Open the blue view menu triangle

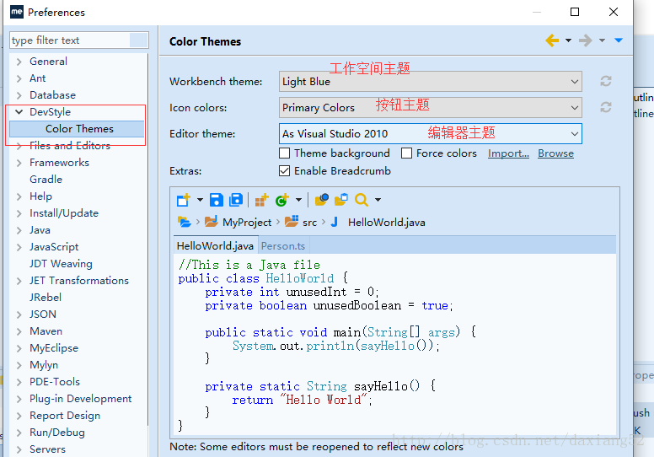click(619, 40)
